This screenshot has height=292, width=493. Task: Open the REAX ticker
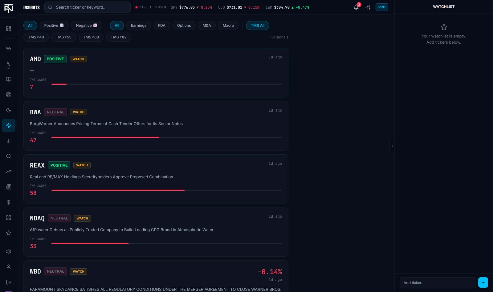click(37, 165)
